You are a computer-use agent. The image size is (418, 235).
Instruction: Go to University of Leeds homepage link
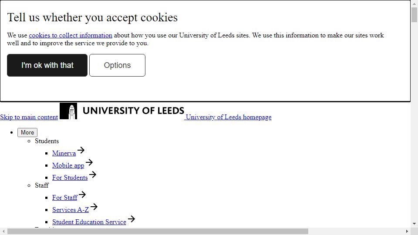click(229, 117)
